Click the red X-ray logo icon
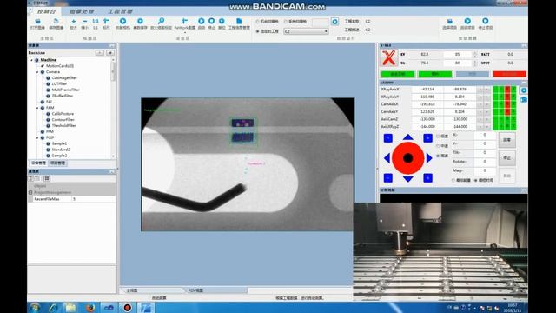 click(388, 58)
